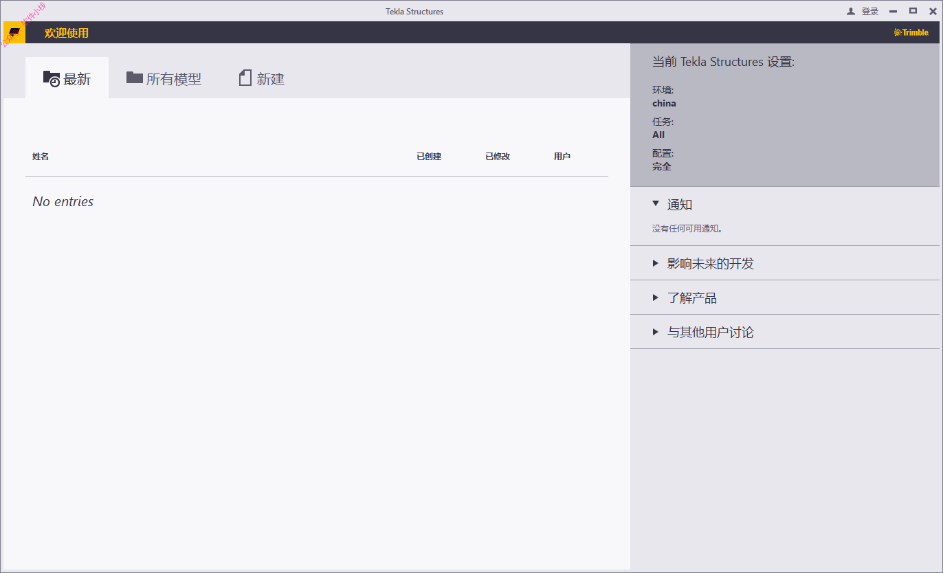This screenshot has width=943, height=573.
Task: Sort by the 用户 column header
Action: [562, 157]
